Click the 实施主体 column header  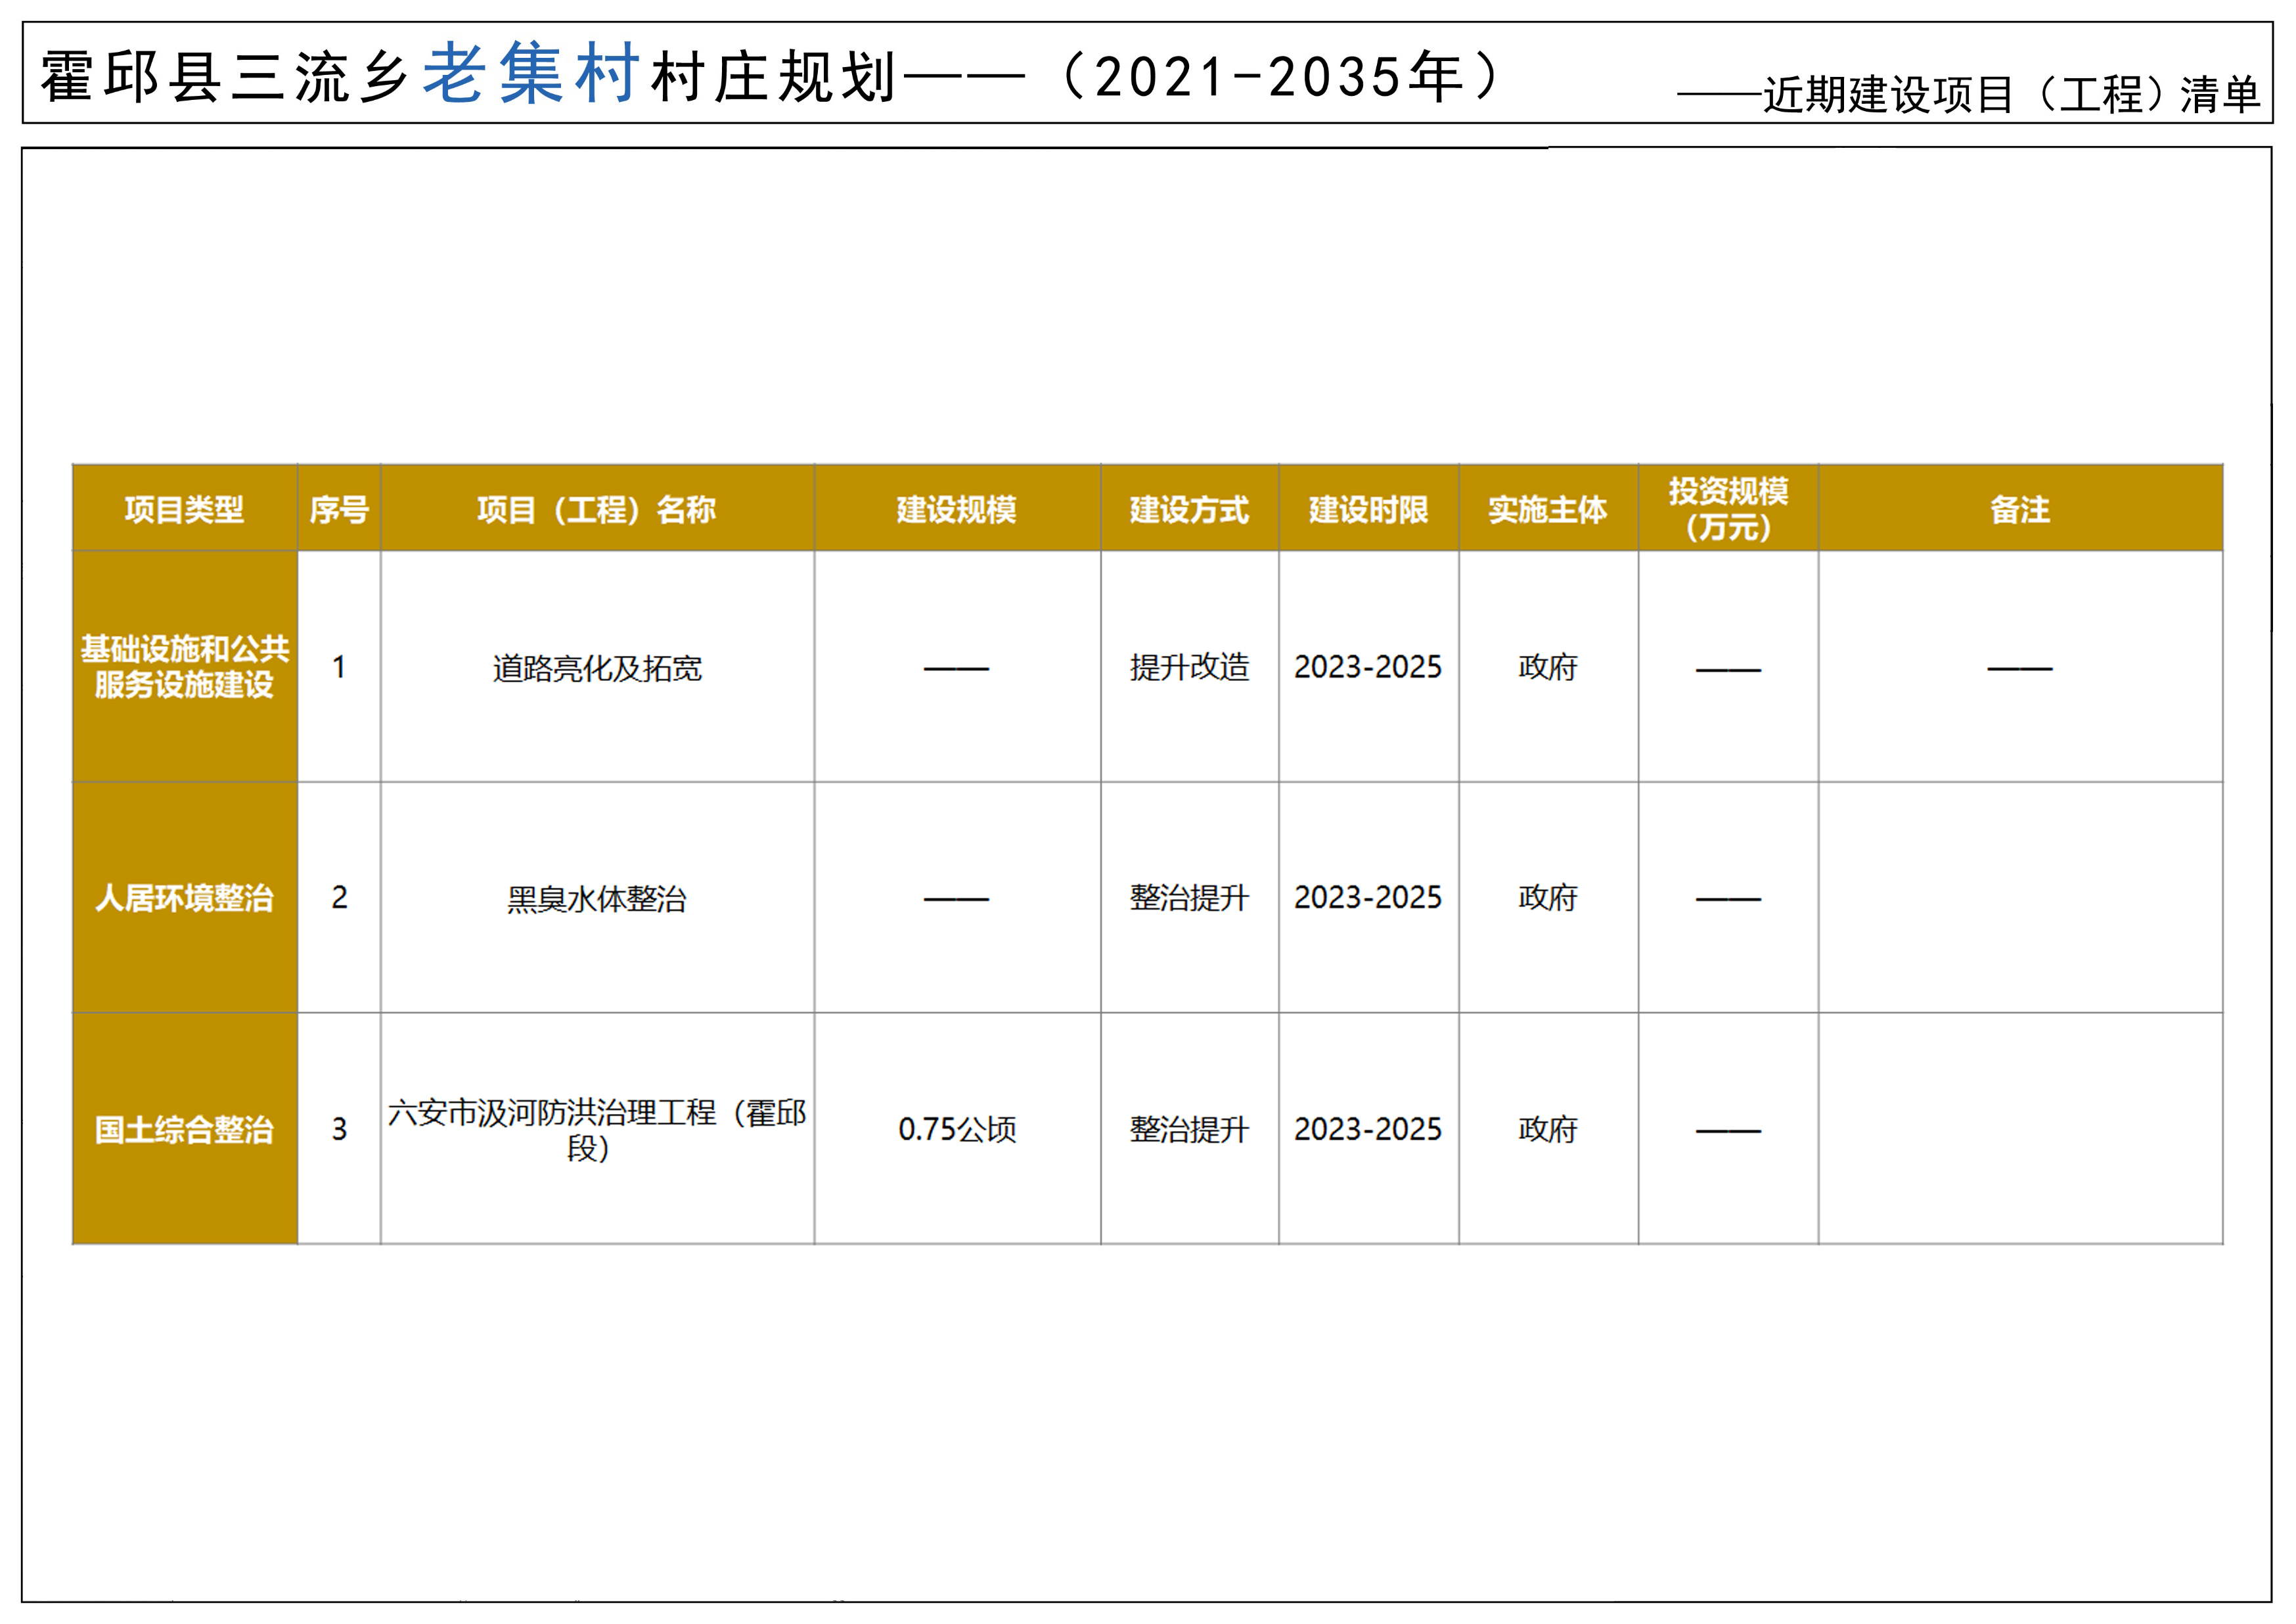pos(1547,509)
